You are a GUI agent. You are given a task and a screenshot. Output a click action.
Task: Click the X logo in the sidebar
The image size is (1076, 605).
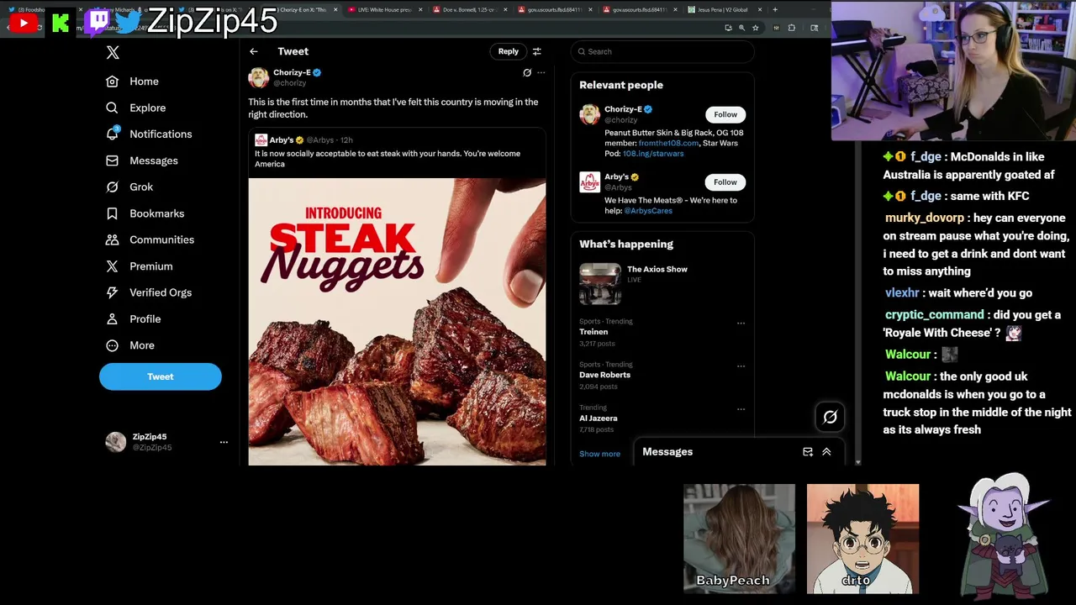pos(113,52)
